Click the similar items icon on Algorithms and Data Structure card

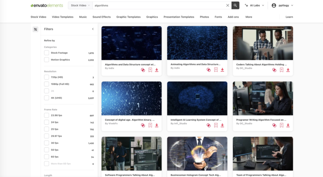[143, 70]
